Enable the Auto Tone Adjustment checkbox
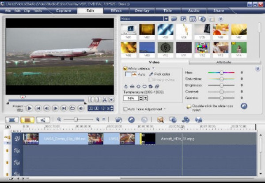Image resolution: width=265 pixels, height=183 pixels. click(125, 109)
